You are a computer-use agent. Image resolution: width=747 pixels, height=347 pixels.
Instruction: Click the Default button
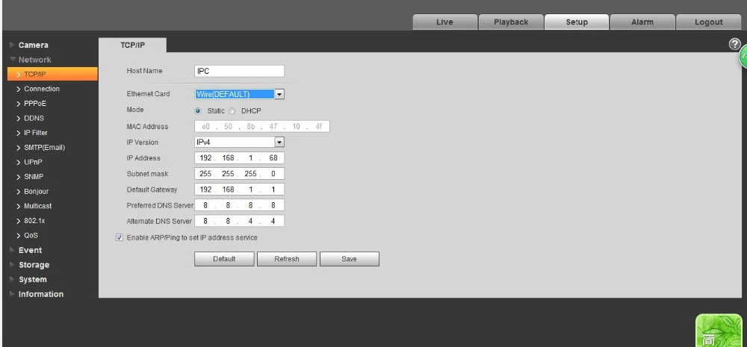[x=224, y=259]
